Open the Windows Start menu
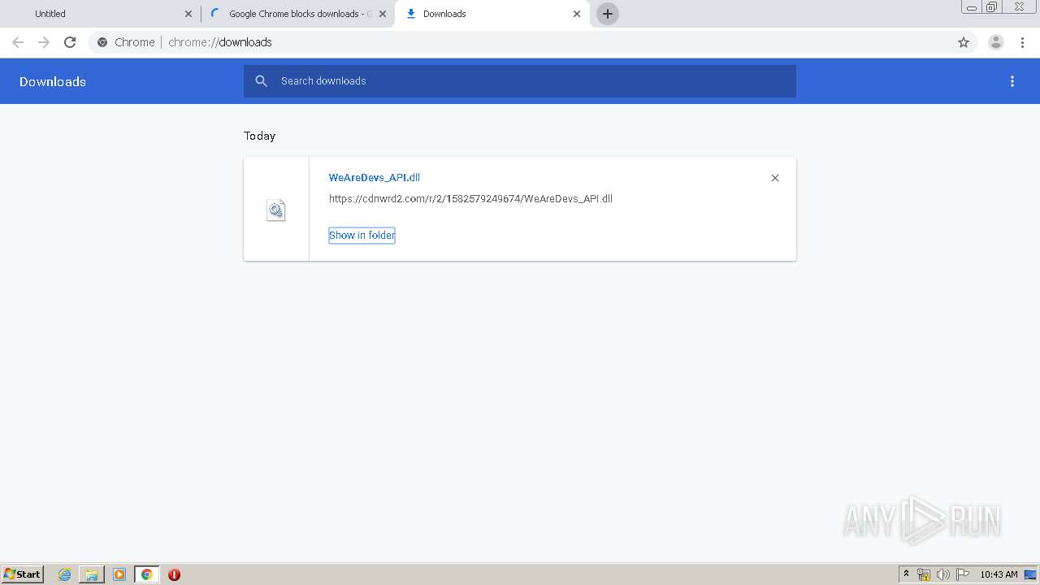This screenshot has width=1040, height=585. click(x=23, y=574)
